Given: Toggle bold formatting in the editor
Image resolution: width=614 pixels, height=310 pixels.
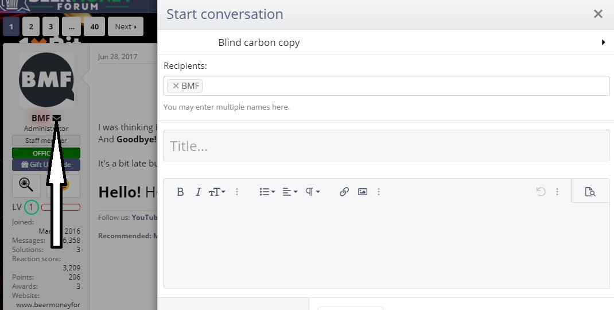Looking at the screenshot, I should coord(180,192).
